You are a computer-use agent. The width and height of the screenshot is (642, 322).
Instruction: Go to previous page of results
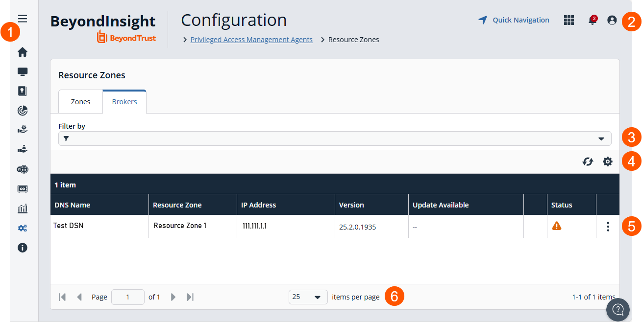coord(79,297)
